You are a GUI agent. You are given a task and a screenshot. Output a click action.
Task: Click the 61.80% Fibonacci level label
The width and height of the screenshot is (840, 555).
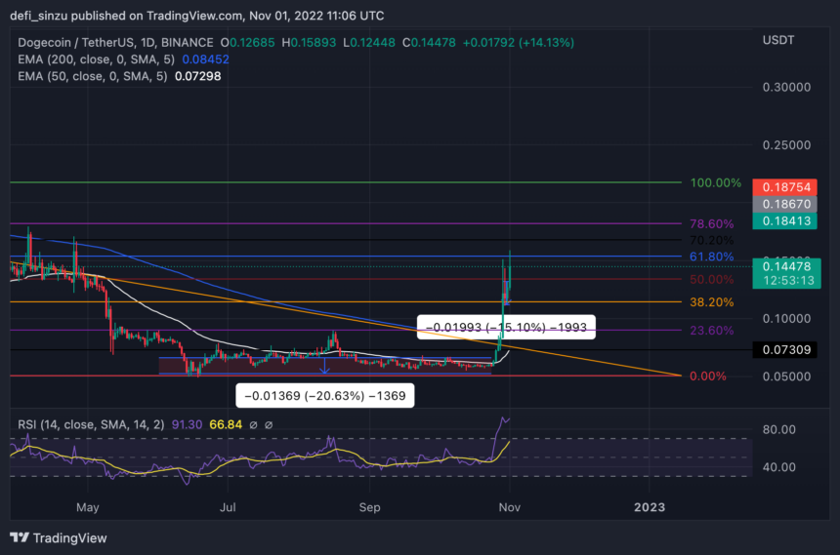coord(711,257)
